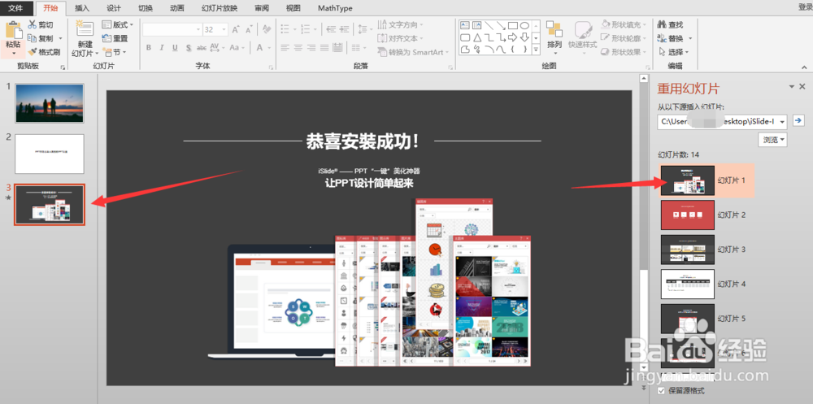Expand the shapes gallery more arrow
813x404 pixels.
536,50
